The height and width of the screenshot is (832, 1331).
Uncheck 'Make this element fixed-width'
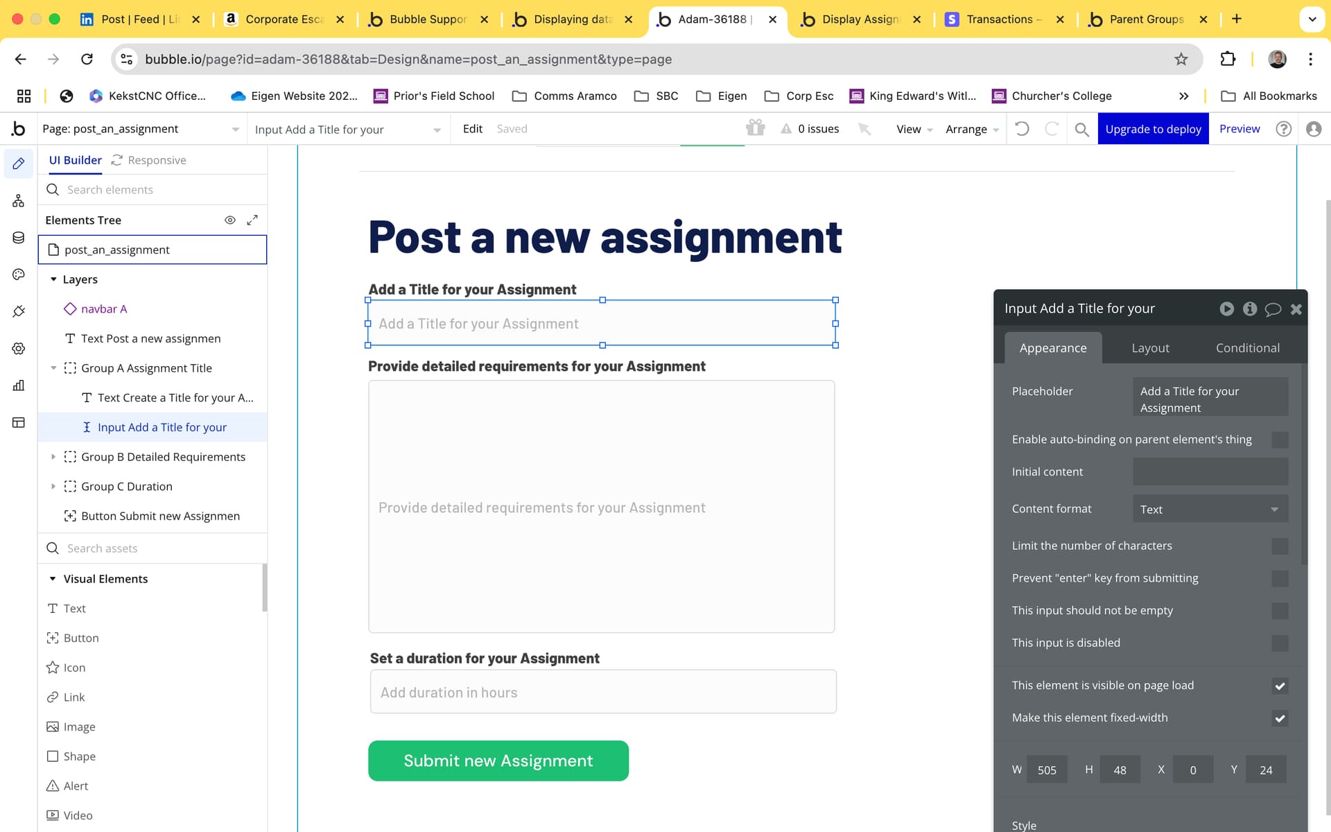(1280, 718)
